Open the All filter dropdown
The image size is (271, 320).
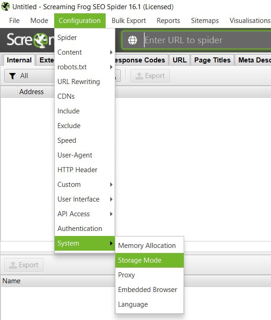pyautogui.click(x=29, y=76)
